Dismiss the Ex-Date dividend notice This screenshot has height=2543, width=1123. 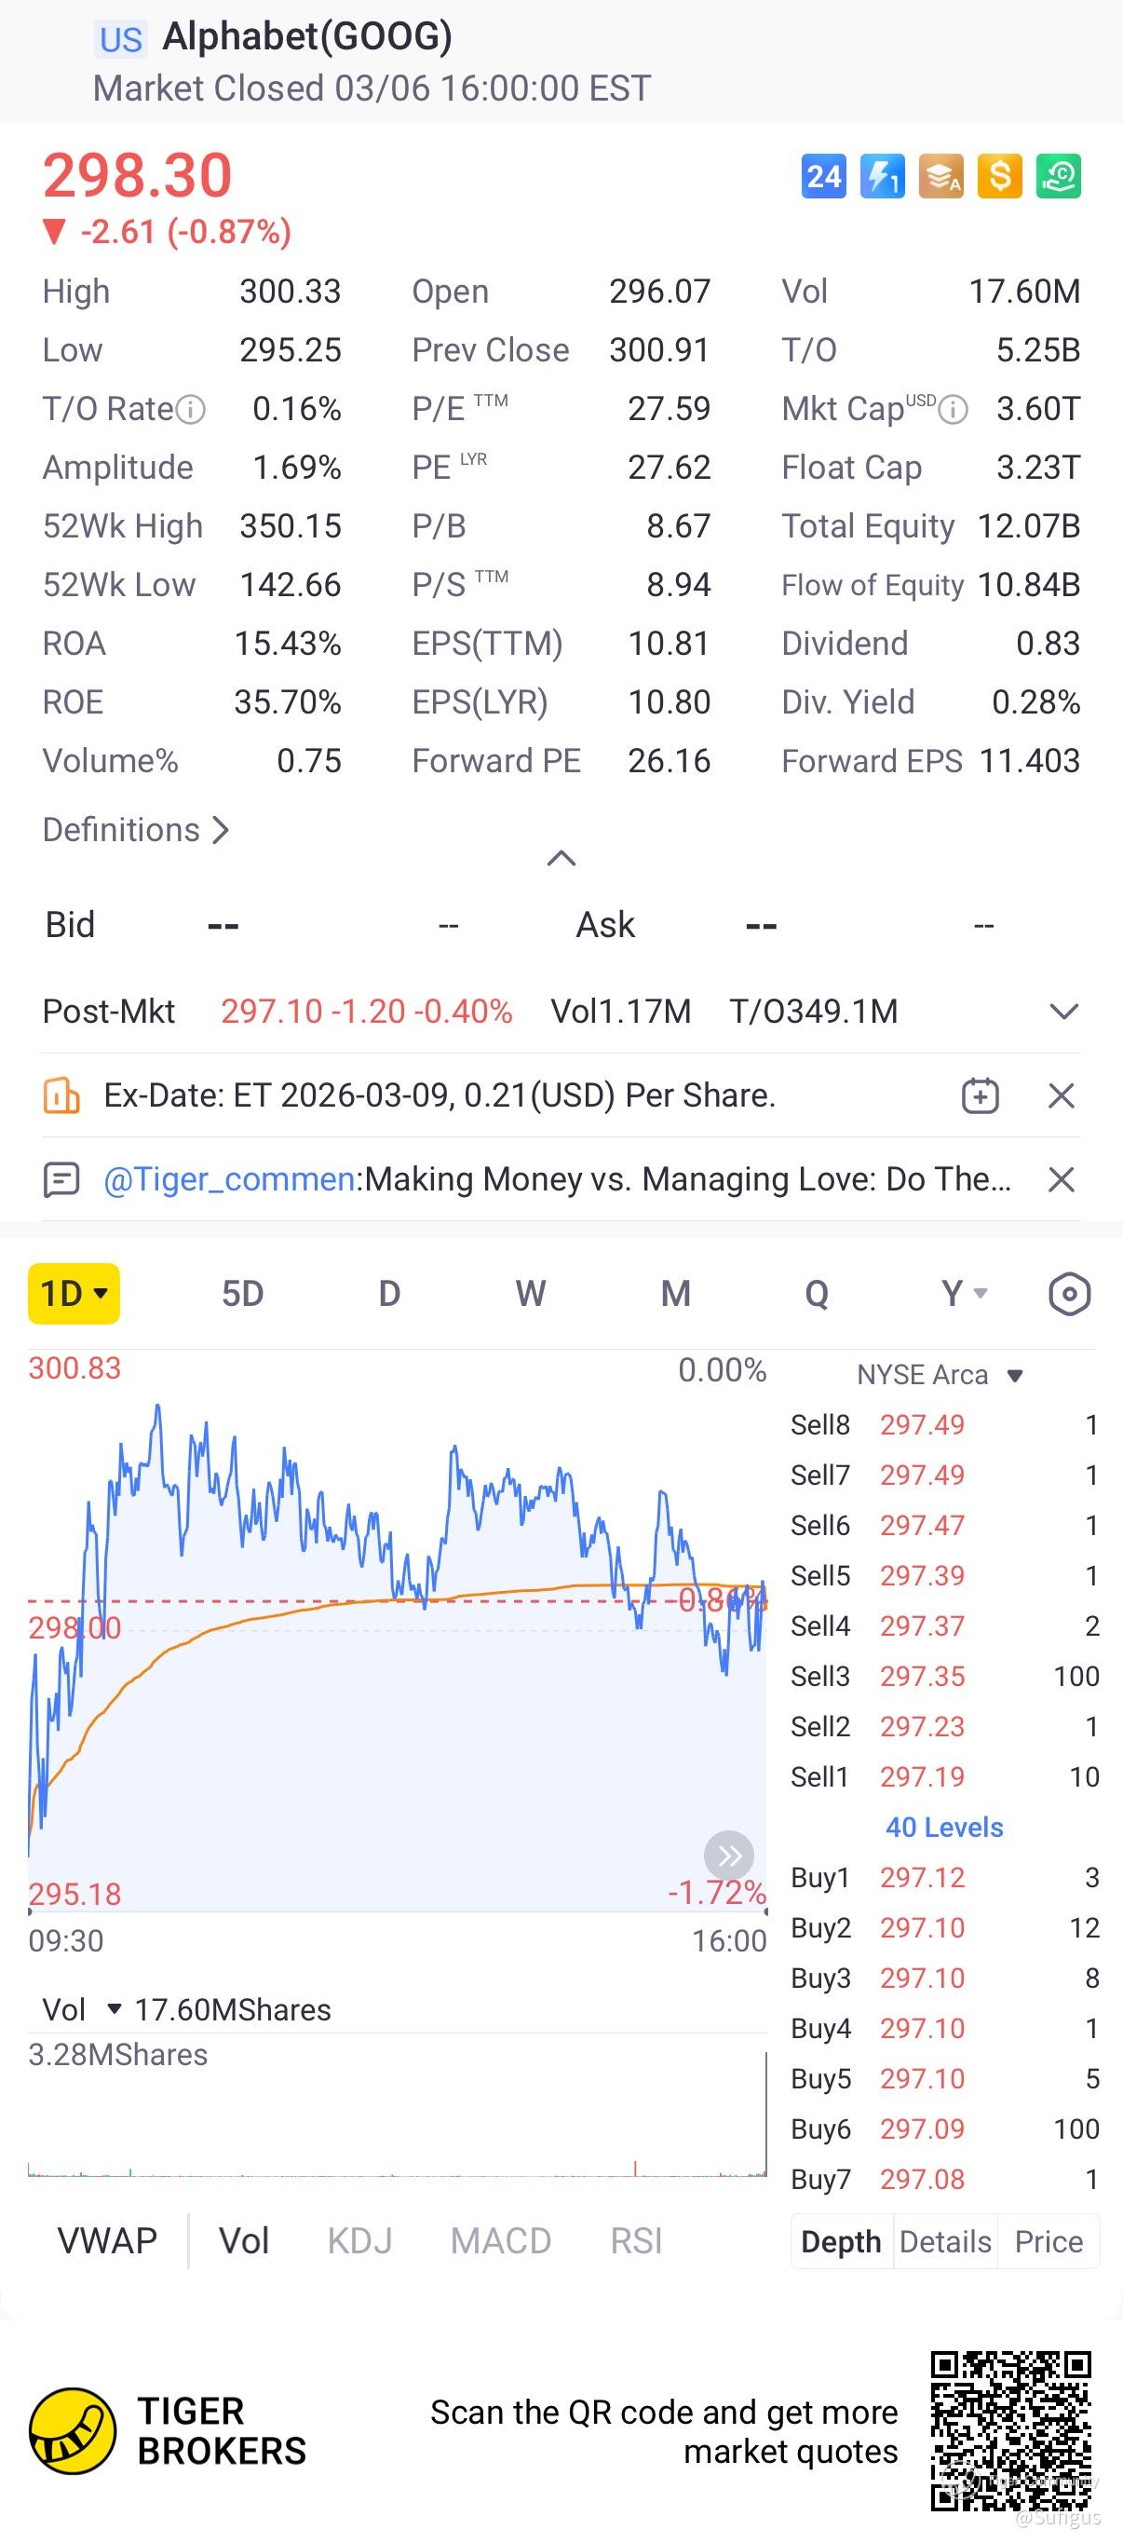click(1061, 1095)
